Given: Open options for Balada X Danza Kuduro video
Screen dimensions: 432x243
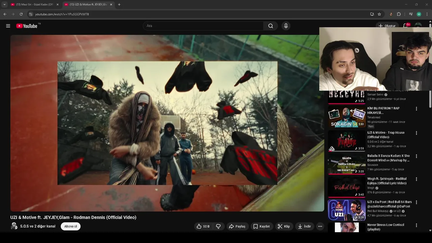Looking at the screenshot, I should pos(416,156).
